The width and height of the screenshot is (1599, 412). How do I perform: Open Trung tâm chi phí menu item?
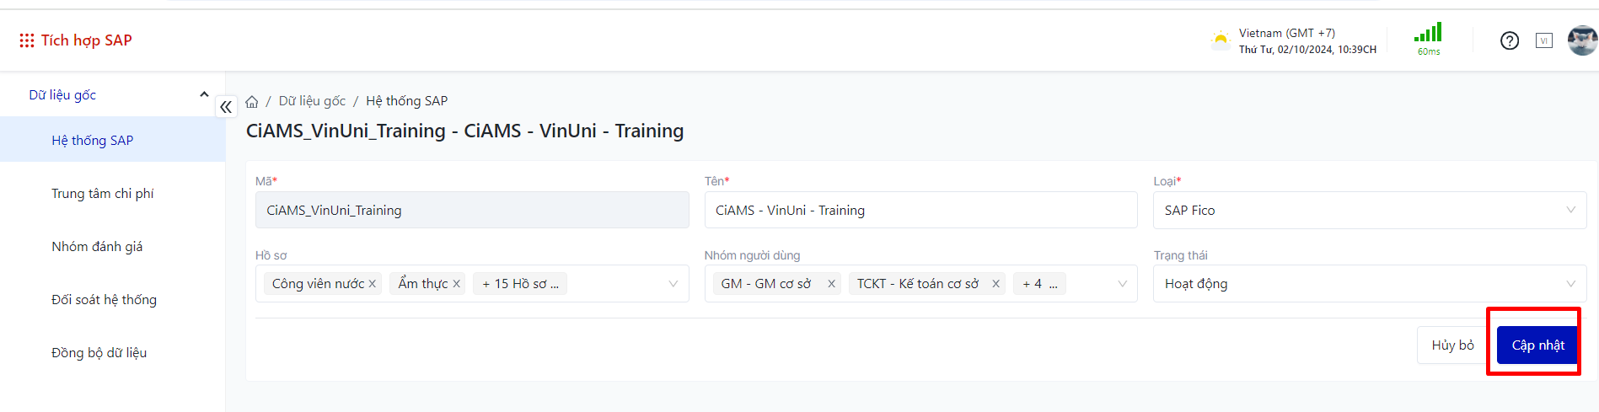(103, 194)
